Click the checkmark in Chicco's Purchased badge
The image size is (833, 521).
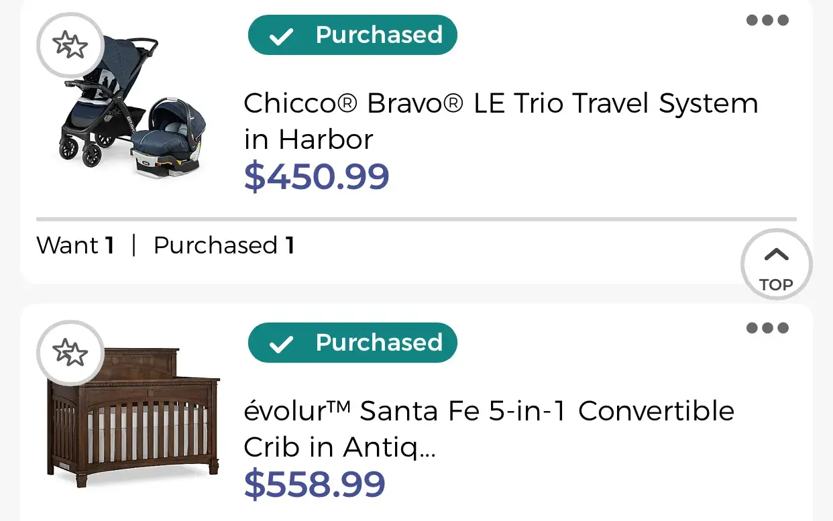point(280,36)
